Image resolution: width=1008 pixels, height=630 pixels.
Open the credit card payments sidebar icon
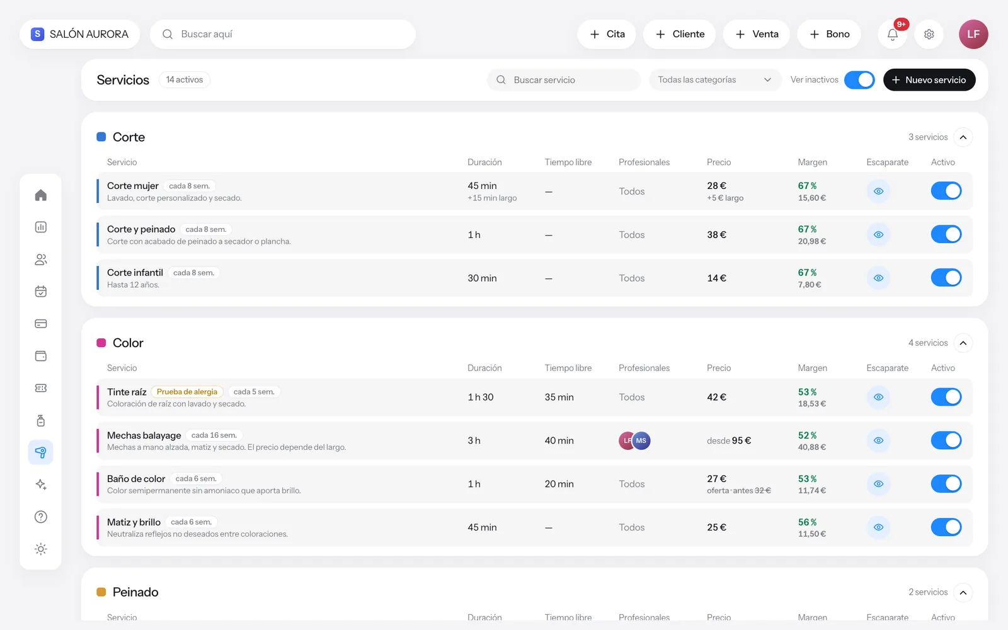coord(41,324)
